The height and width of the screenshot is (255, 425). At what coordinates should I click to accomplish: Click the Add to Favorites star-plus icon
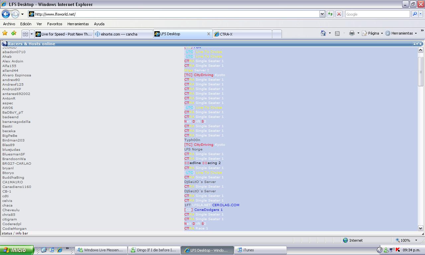tap(14, 33)
